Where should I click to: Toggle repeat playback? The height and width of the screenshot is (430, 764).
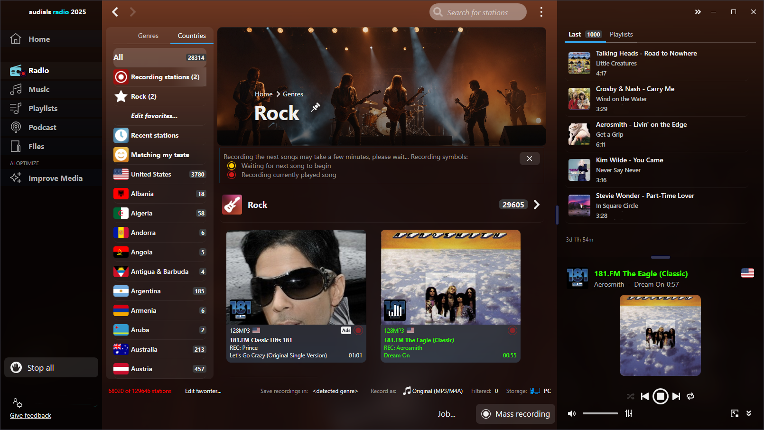[690, 396]
